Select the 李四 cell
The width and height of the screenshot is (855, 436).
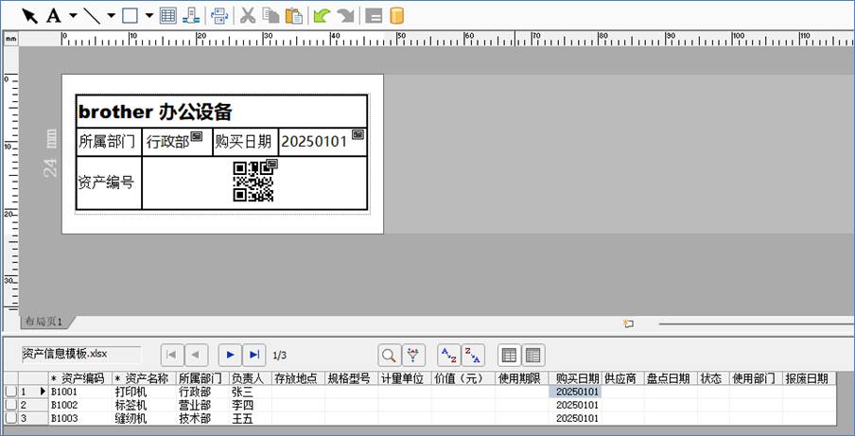click(251, 405)
